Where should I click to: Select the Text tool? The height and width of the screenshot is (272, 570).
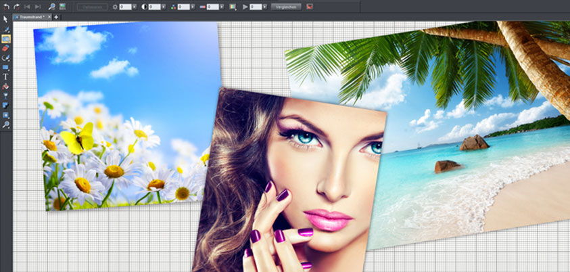point(6,76)
